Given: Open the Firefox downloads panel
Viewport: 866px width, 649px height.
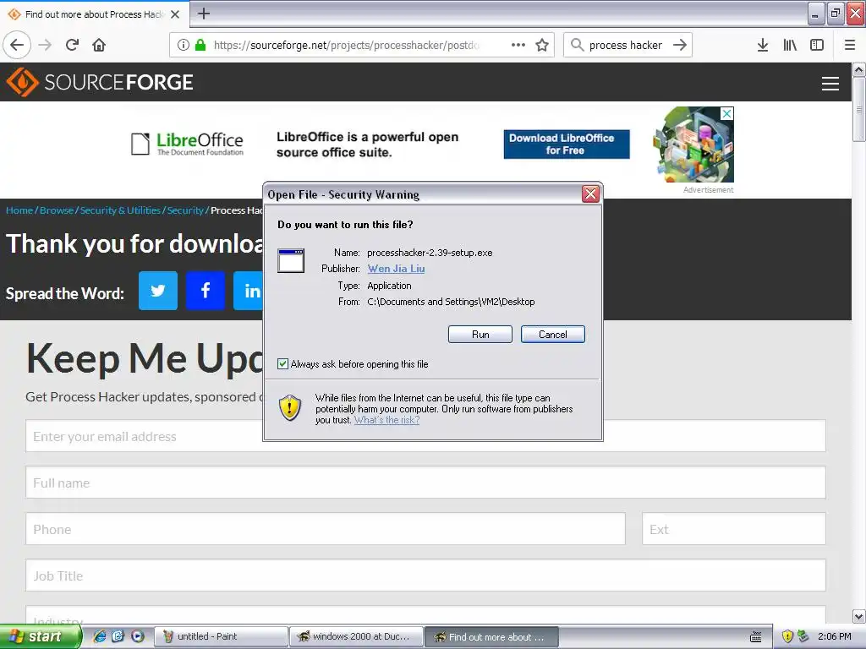Looking at the screenshot, I should (x=762, y=45).
